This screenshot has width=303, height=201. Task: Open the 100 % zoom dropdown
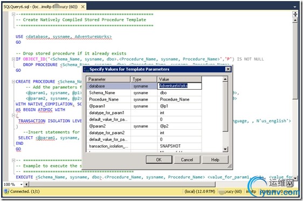[x=21, y=184]
